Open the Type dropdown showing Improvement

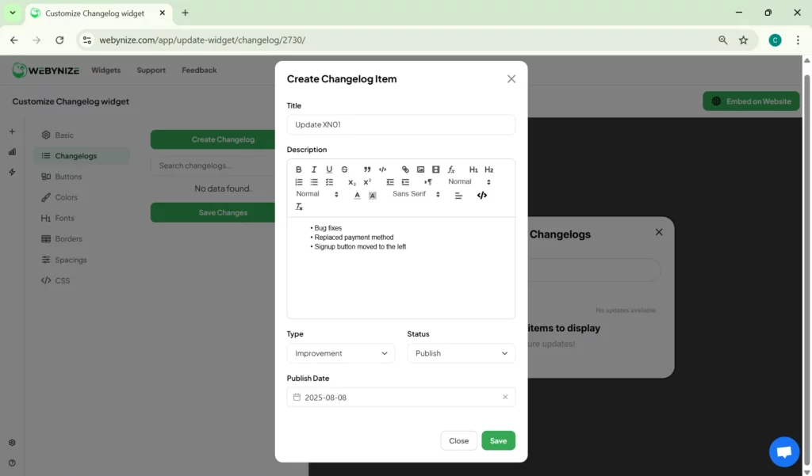coord(340,353)
